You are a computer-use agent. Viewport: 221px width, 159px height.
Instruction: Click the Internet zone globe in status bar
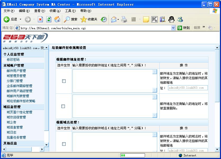[180, 155]
